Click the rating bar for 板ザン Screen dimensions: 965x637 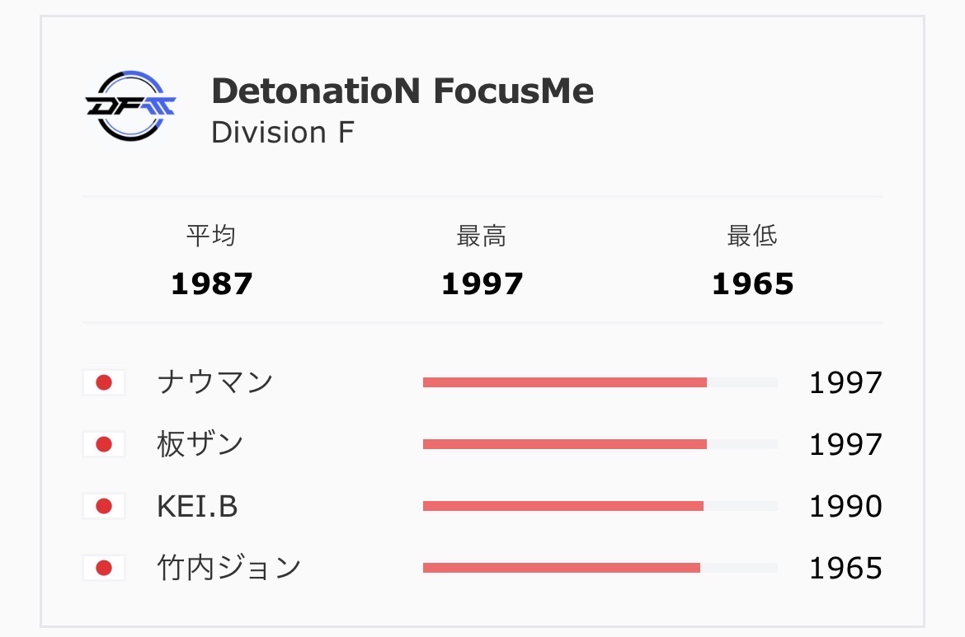(x=600, y=444)
